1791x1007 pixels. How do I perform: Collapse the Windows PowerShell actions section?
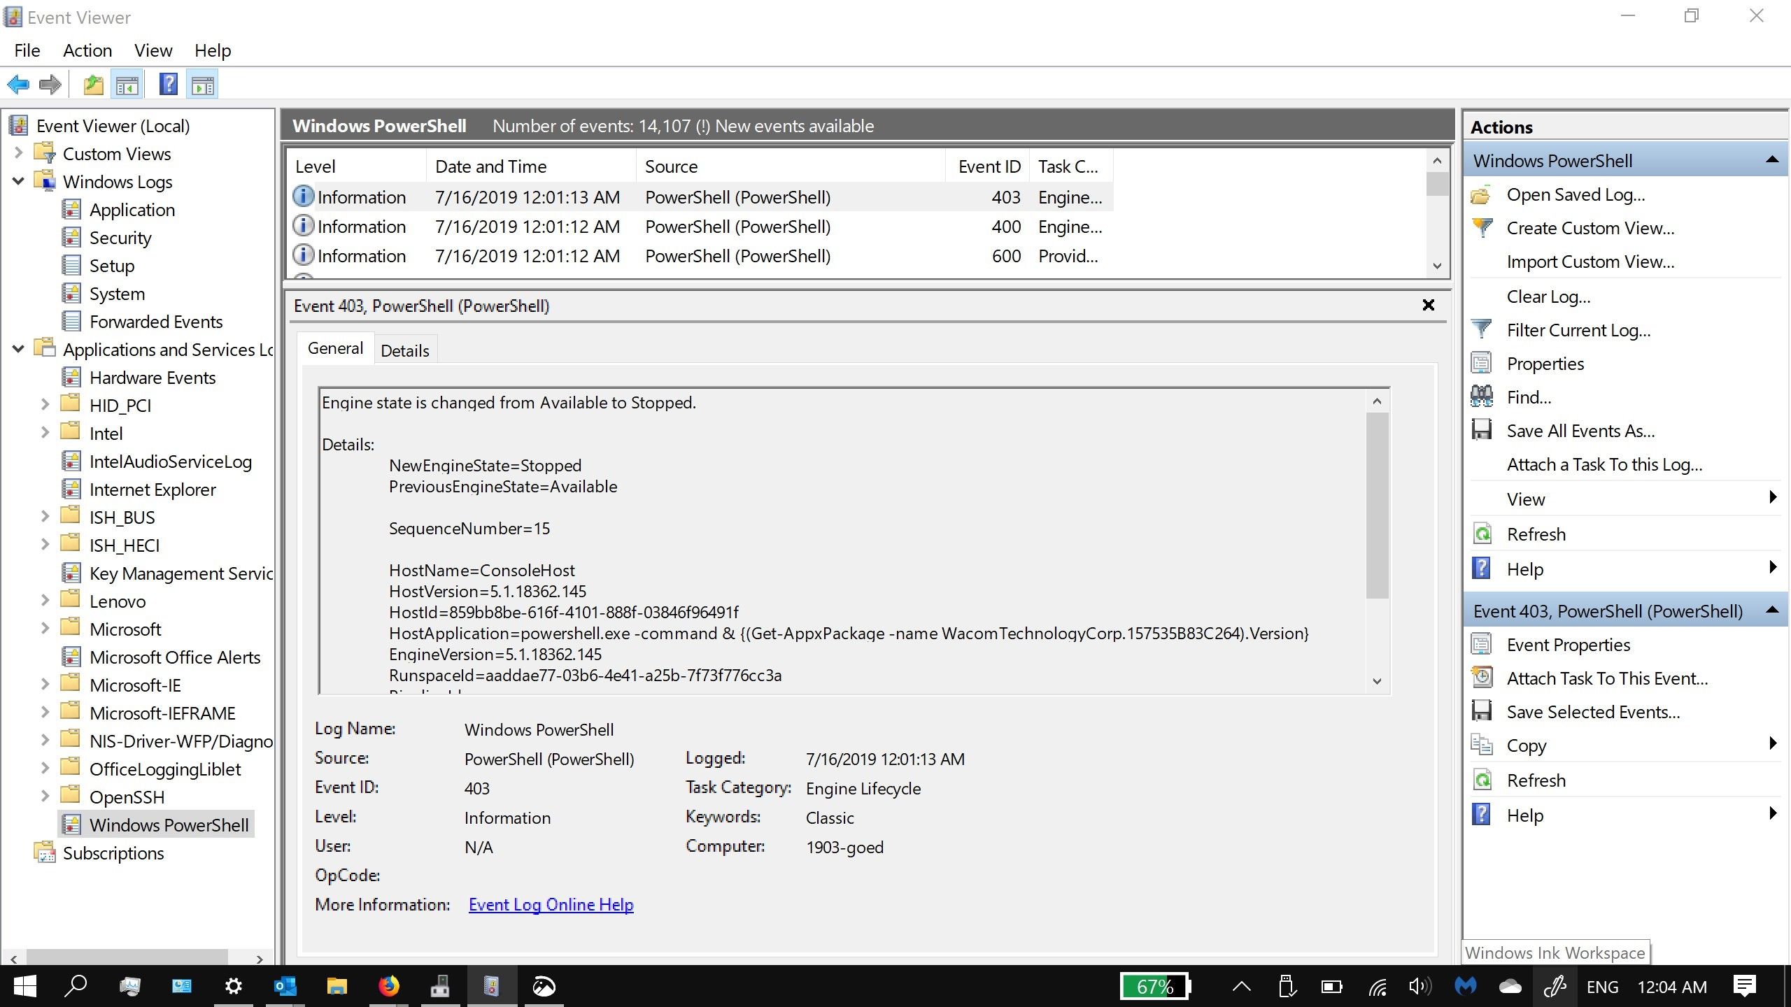[x=1772, y=160]
